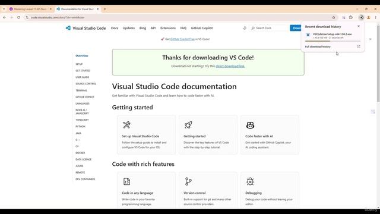Open the tab search dropdown arrow
This screenshot has height=214, width=380.
click(4, 9)
